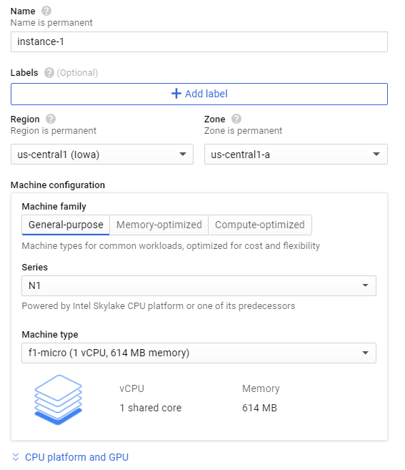Click the 'Machine family' label

pos(54,207)
